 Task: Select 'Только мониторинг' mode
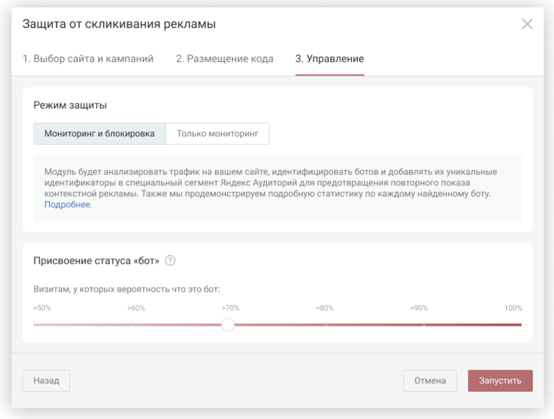[x=217, y=134]
